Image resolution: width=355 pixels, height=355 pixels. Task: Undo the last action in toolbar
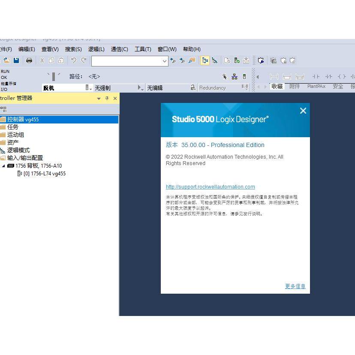click(73, 60)
